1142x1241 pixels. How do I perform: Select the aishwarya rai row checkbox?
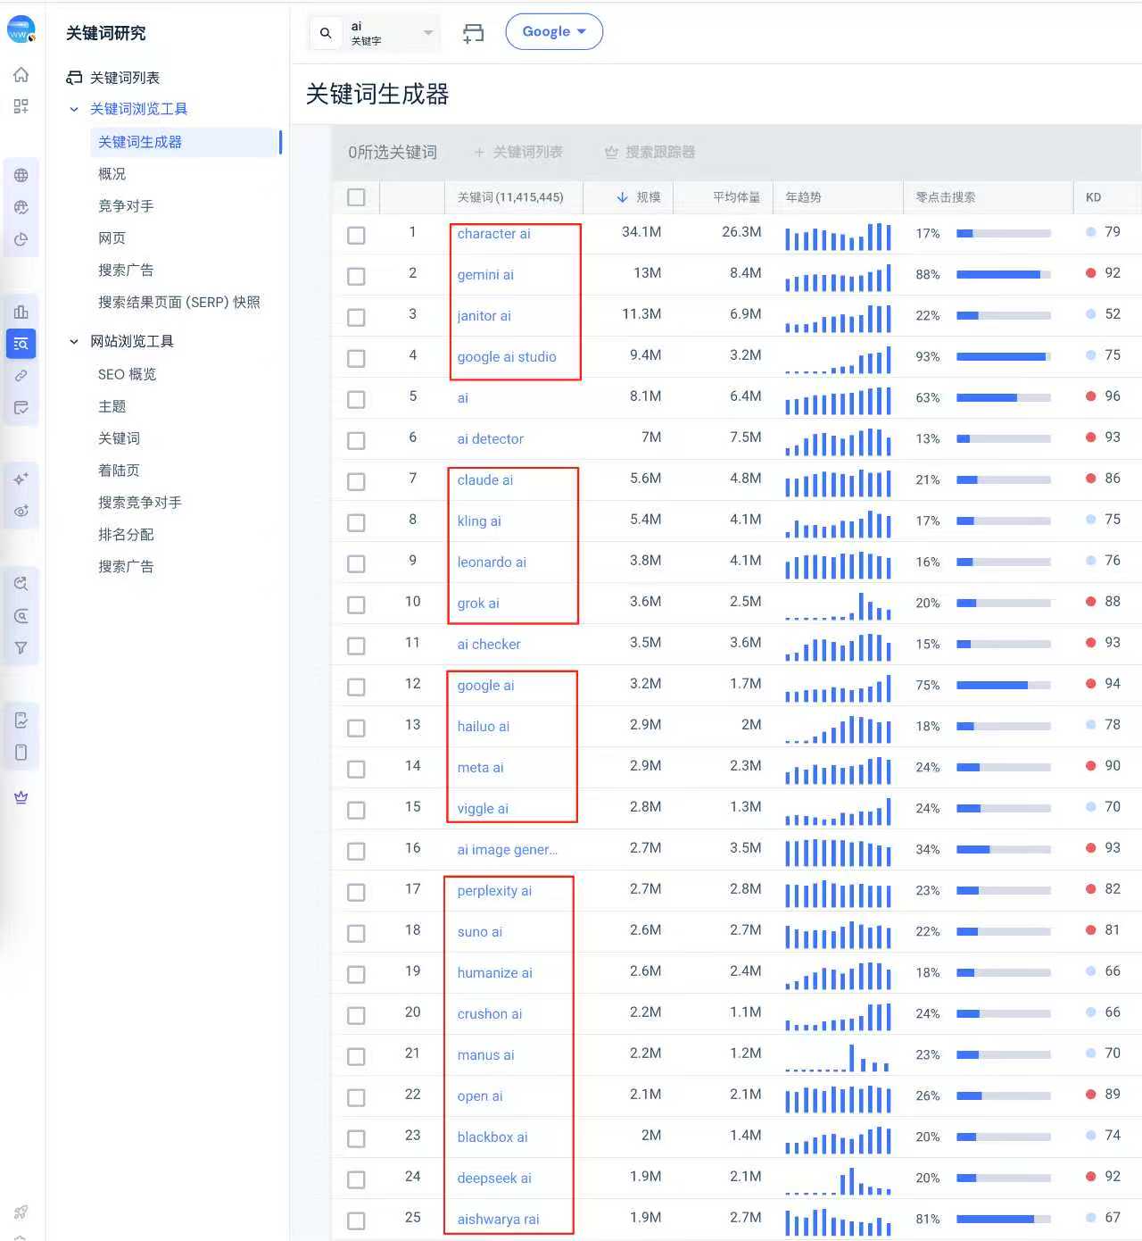coord(356,1220)
